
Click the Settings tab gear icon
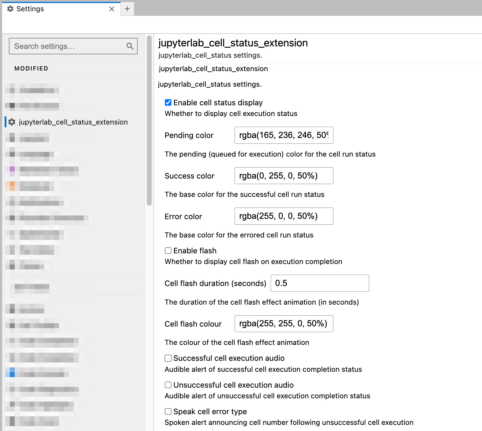click(x=10, y=9)
